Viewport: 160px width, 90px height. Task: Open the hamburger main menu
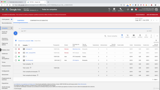pos(3,9)
